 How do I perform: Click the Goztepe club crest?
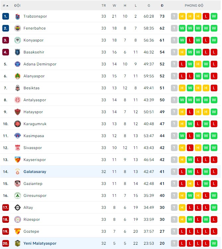coord(18,231)
